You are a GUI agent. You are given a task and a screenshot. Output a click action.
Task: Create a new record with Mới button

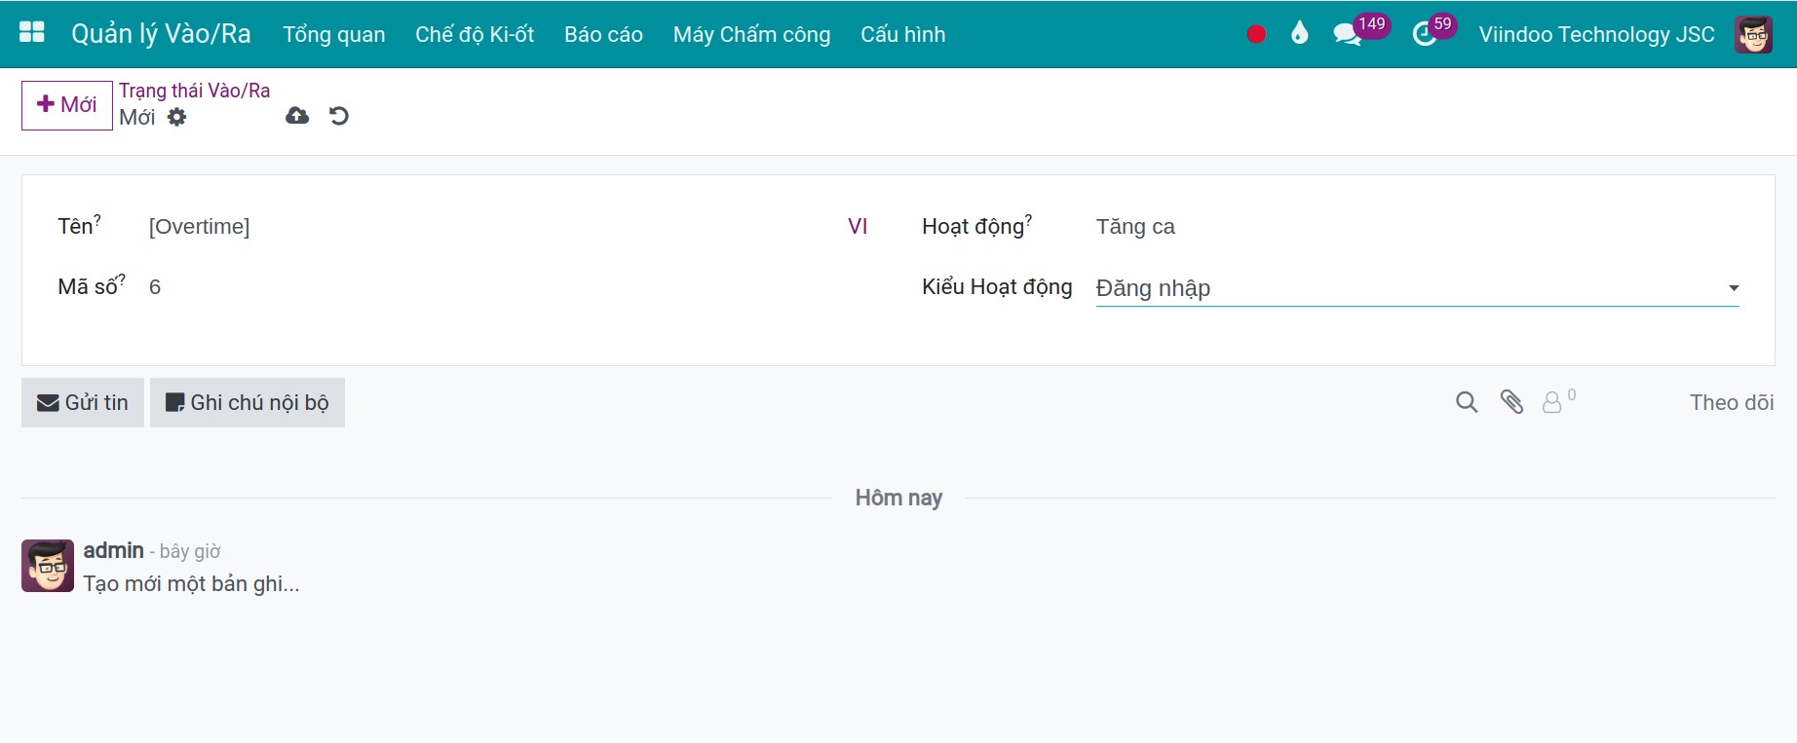coord(67,105)
